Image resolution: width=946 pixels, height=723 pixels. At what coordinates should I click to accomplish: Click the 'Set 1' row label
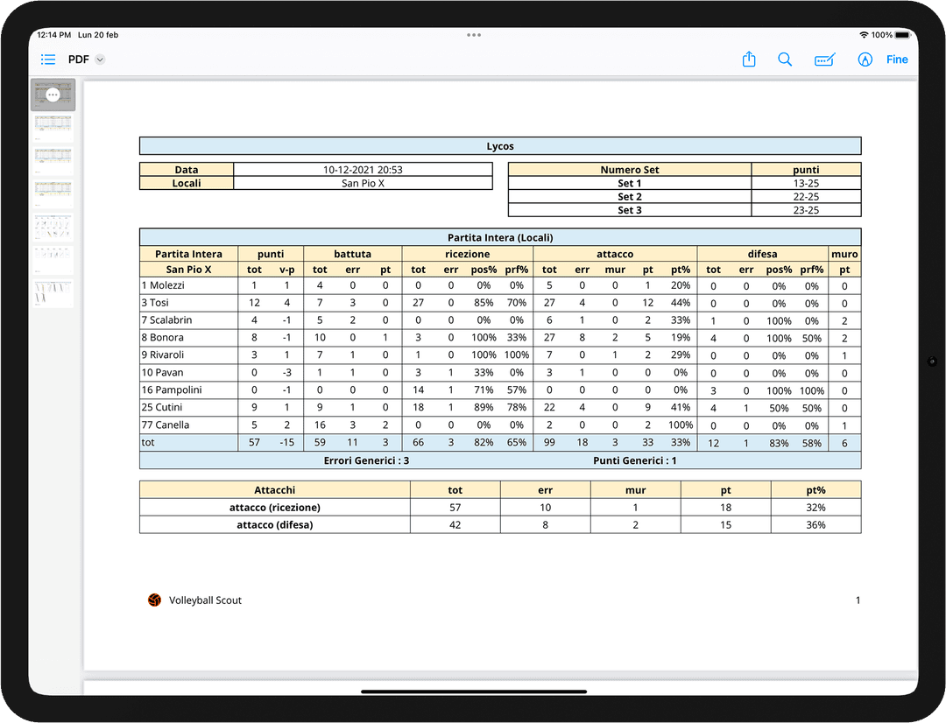point(629,183)
